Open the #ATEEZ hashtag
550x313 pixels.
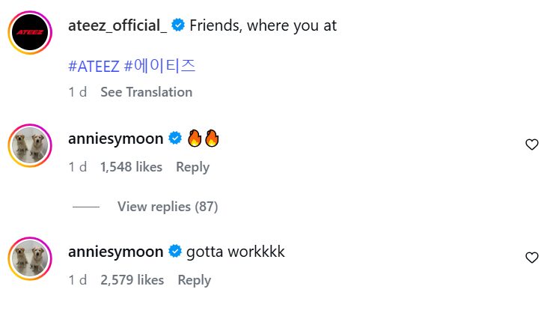[94, 65]
